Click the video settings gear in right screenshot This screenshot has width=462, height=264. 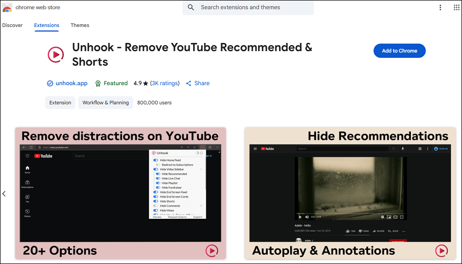point(382,217)
